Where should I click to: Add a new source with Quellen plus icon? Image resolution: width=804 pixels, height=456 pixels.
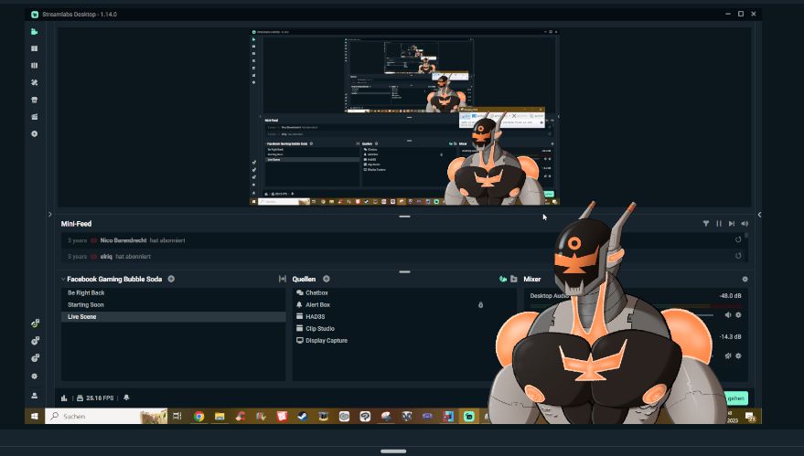point(327,279)
